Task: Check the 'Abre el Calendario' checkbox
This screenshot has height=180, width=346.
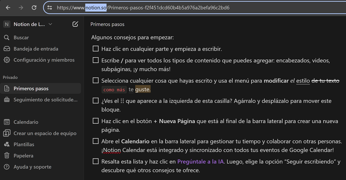Action: tap(95, 141)
